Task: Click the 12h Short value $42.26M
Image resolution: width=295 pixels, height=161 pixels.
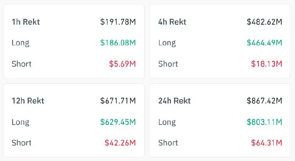Action: 120,143
